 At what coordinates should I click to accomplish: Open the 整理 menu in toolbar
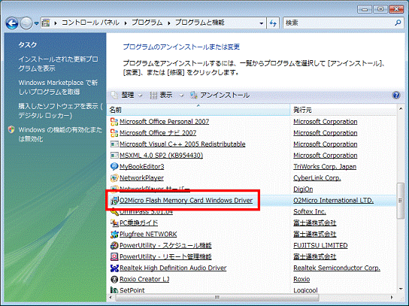point(127,95)
